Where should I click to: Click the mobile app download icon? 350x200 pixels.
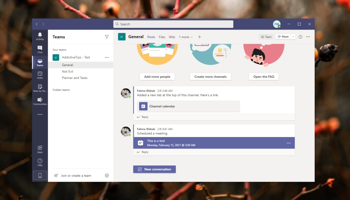pyautogui.click(x=40, y=175)
